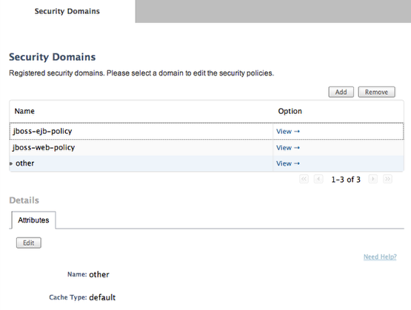Viewport: 411px width, 310px height.
Task: Switch to the Attributes tab
Action: pos(33,220)
